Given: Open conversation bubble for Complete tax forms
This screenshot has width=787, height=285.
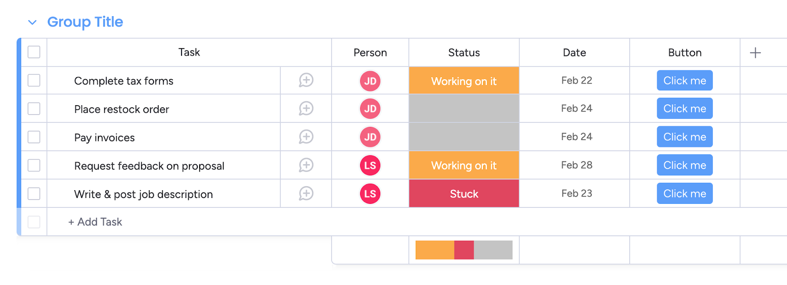Looking at the screenshot, I should point(306,80).
